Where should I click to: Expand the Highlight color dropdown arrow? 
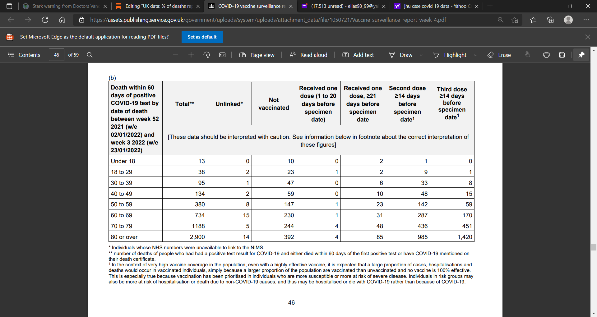point(475,55)
